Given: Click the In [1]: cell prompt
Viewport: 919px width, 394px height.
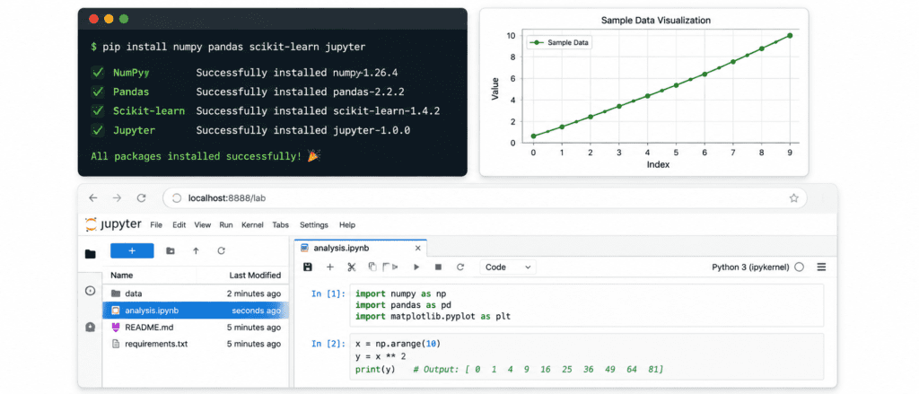Looking at the screenshot, I should point(328,293).
